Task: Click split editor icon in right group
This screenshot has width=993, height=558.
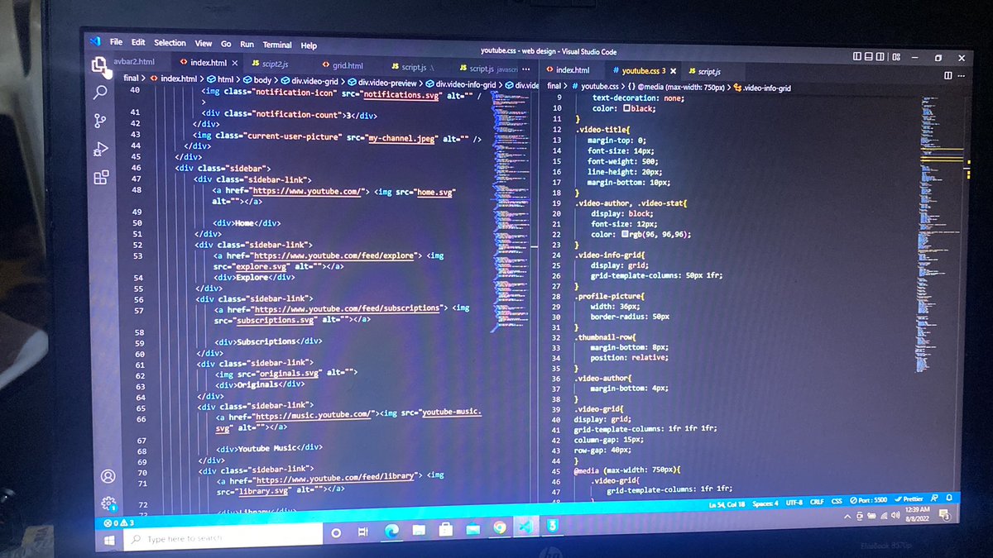Action: click(x=947, y=75)
